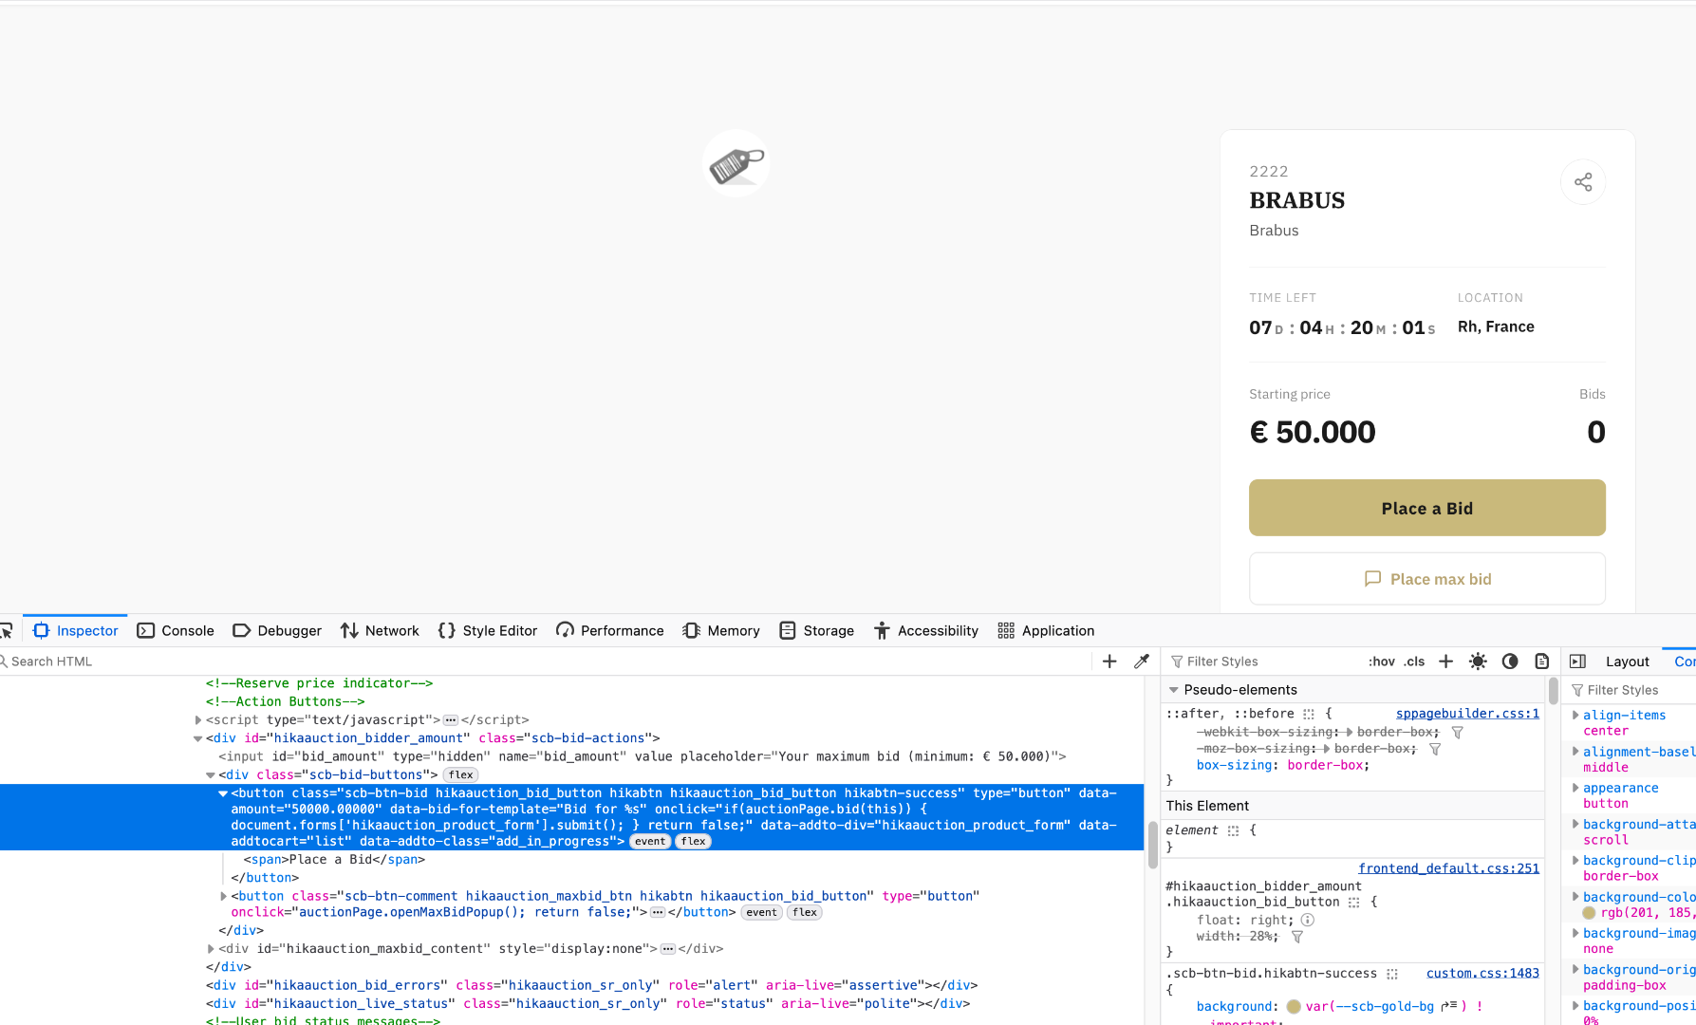Switch to the Accessibility tab
Screen dimensions: 1696x1025
click(x=925, y=631)
